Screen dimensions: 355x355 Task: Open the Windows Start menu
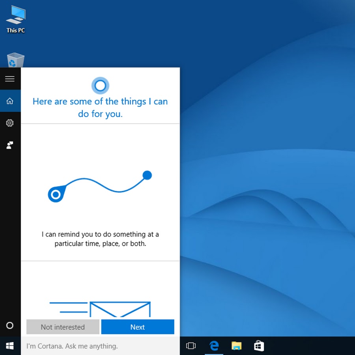(10, 346)
